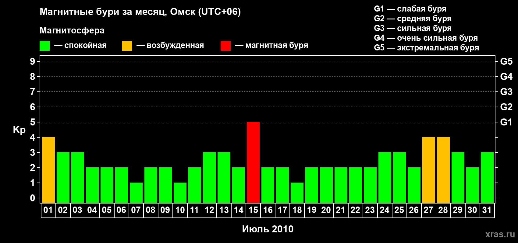
Task: Click the green calm-magnetosphere legend swatch
Action: [44, 46]
